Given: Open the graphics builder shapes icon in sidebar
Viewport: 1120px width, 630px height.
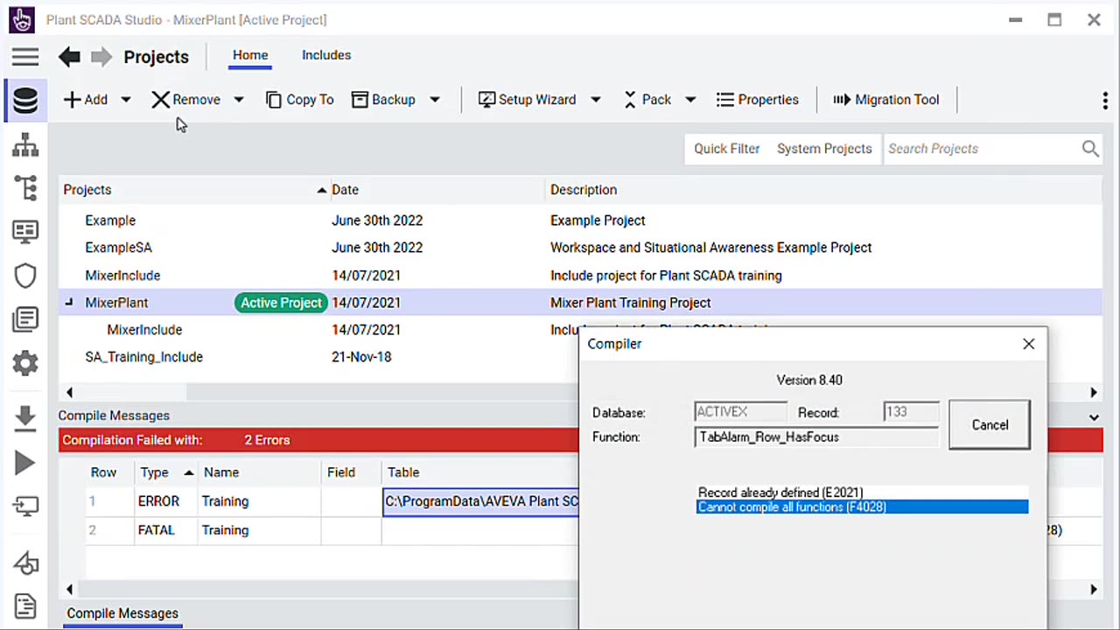Looking at the screenshot, I should click(24, 564).
